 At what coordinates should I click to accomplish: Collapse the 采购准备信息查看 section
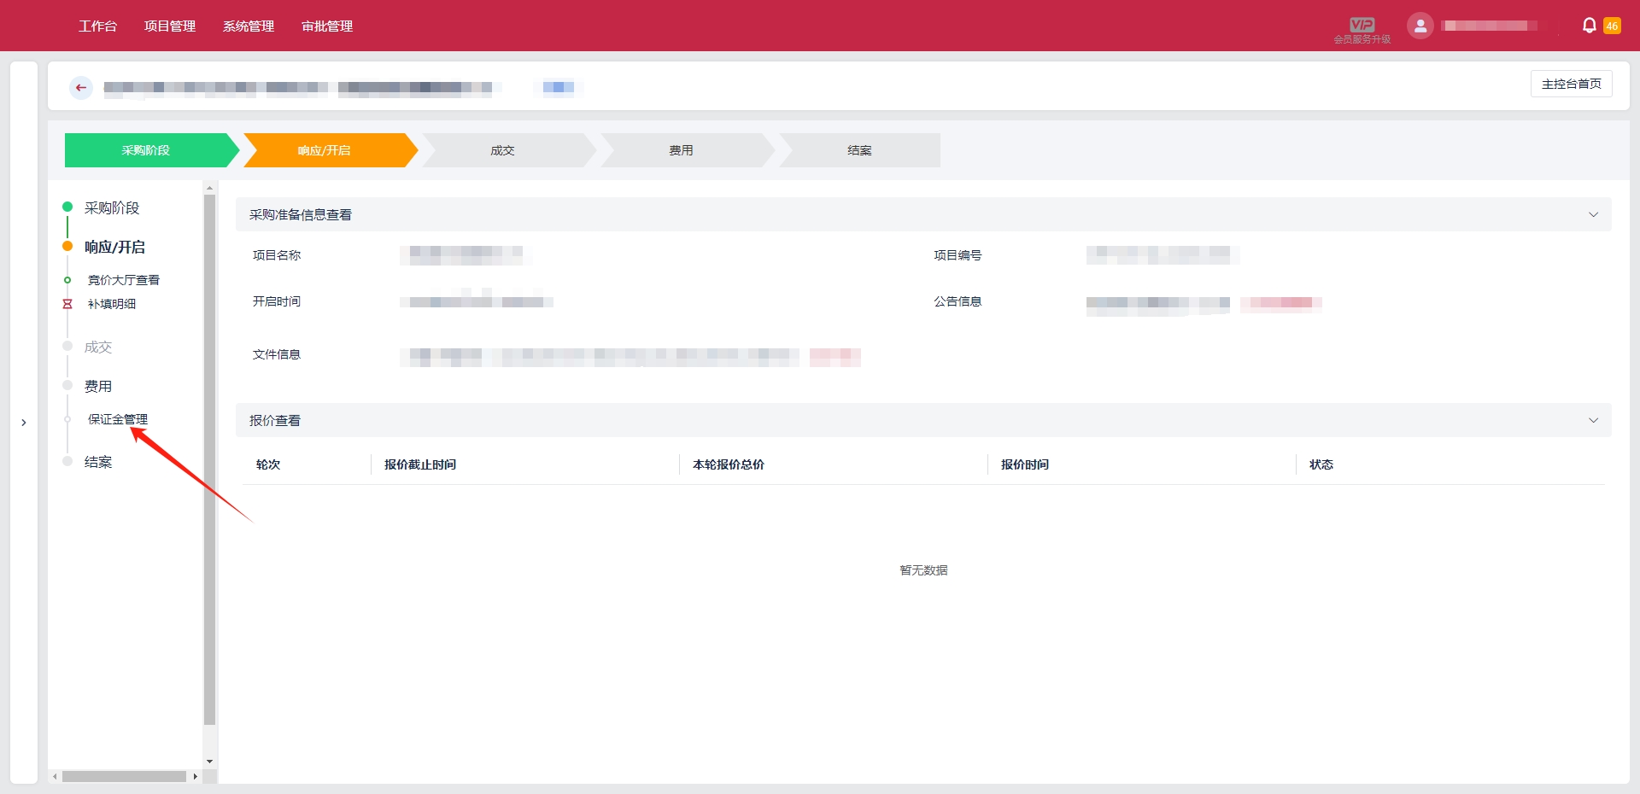[x=1593, y=215]
